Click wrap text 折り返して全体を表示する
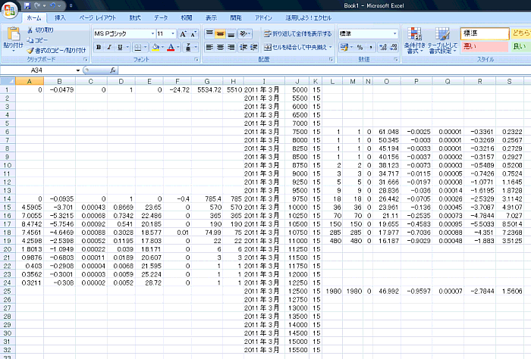Screen dimensions: 531x359 (x=297, y=33)
